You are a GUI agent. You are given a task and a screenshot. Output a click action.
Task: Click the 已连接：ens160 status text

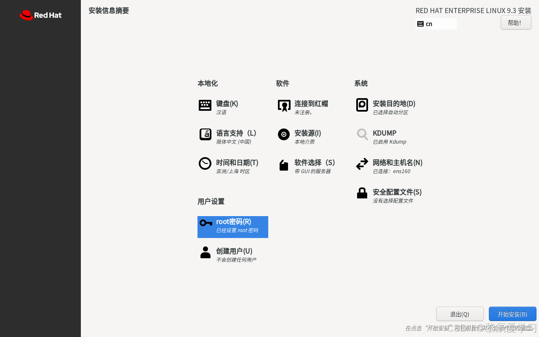391,171
